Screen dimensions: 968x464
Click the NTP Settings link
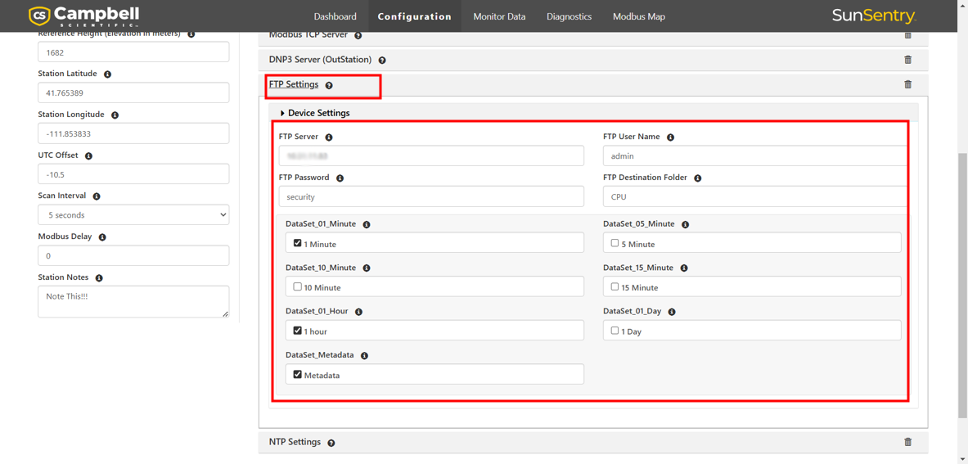click(x=295, y=442)
